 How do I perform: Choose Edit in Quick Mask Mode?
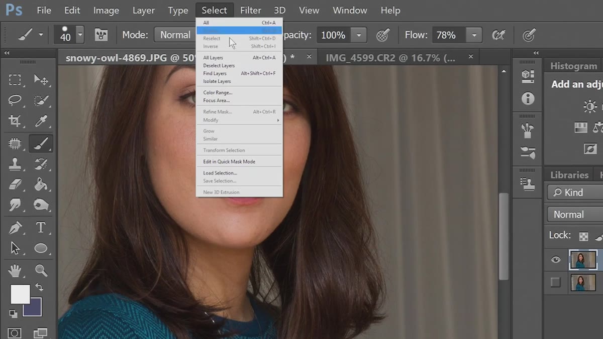coord(239,161)
